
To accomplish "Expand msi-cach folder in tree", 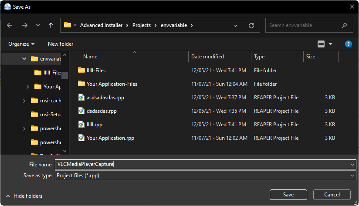I will (24, 101).
